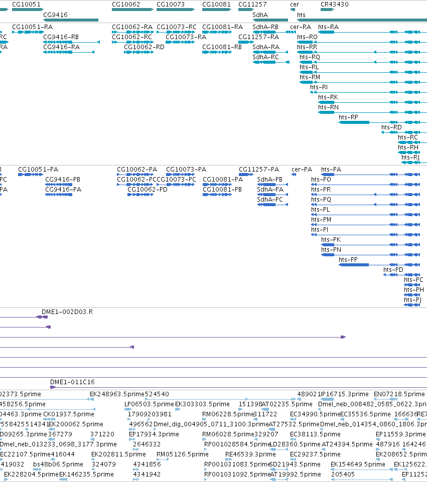Click the SdhA-RC transcript label

coord(265,57)
